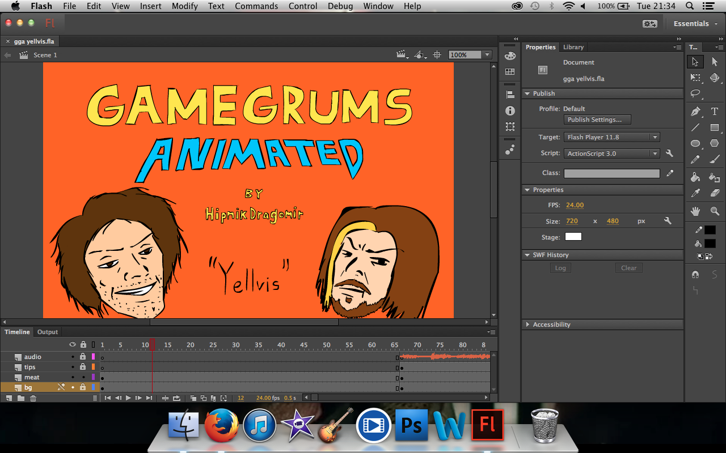The width and height of the screenshot is (726, 453).
Task: Select the Text tool
Action: click(x=715, y=111)
